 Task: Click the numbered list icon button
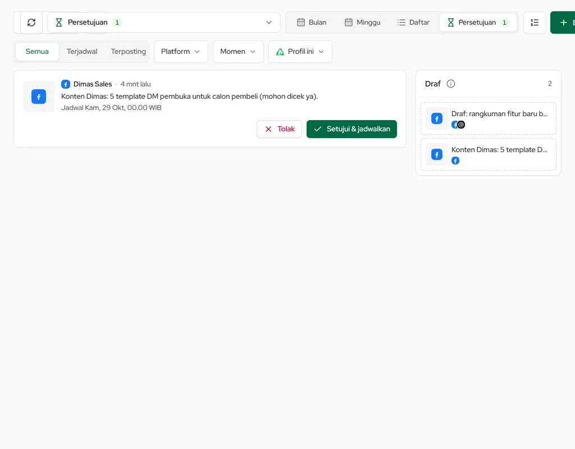pos(535,22)
